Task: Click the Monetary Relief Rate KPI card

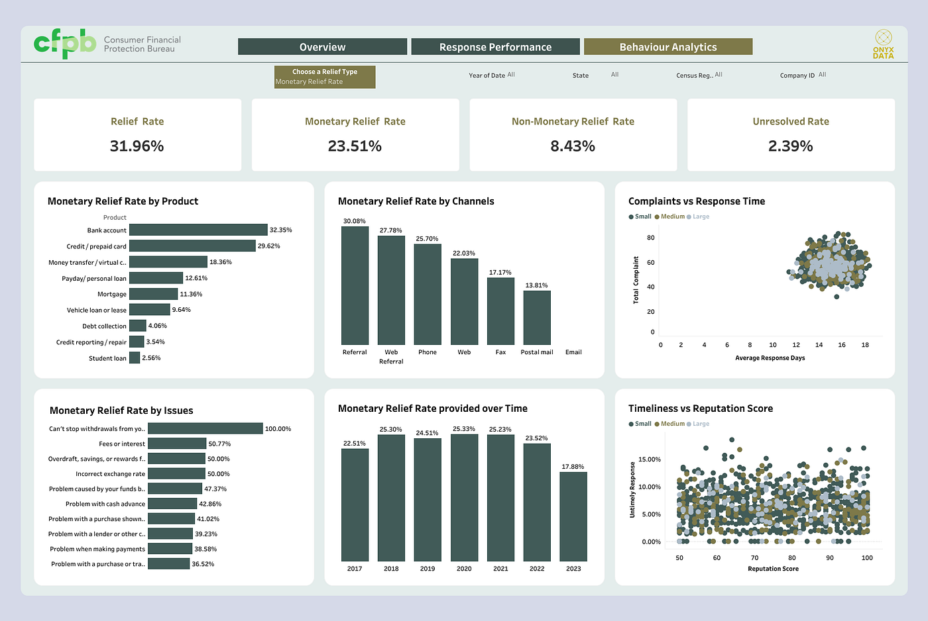Action: (355, 135)
